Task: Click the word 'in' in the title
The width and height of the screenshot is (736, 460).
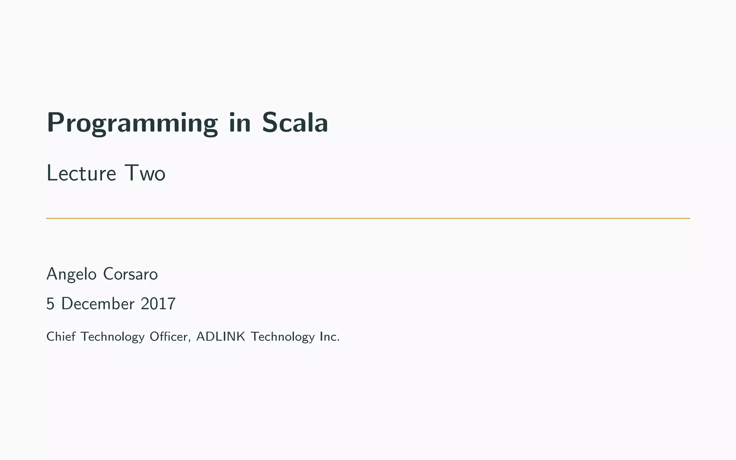Action: pos(240,122)
